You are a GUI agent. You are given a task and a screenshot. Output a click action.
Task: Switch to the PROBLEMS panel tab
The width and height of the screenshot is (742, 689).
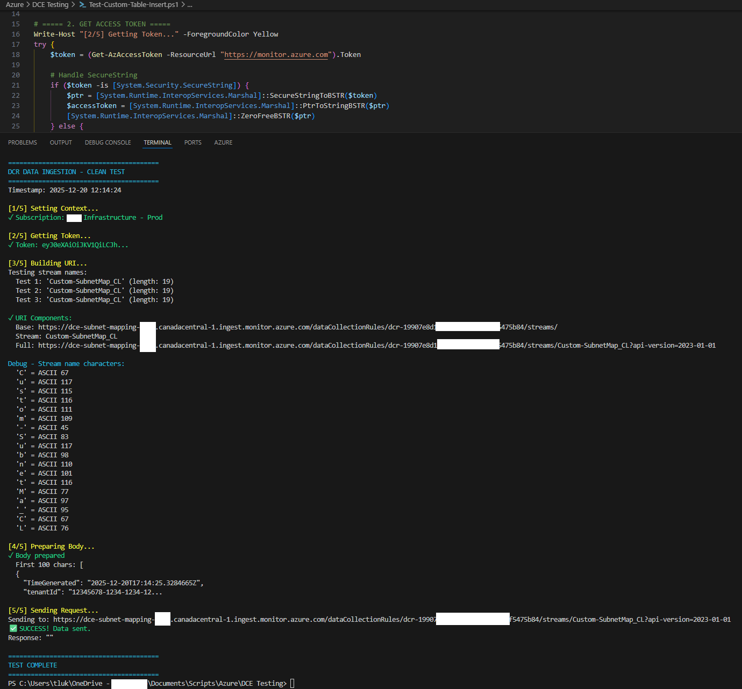(23, 142)
